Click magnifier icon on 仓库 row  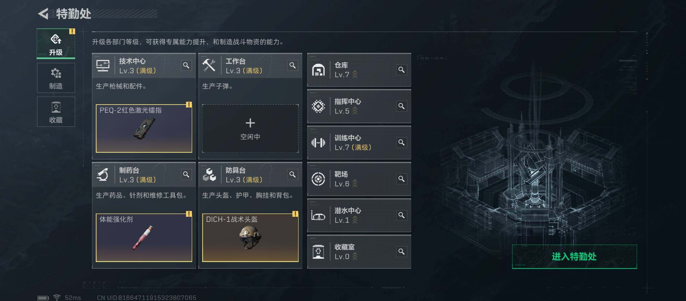click(x=401, y=70)
